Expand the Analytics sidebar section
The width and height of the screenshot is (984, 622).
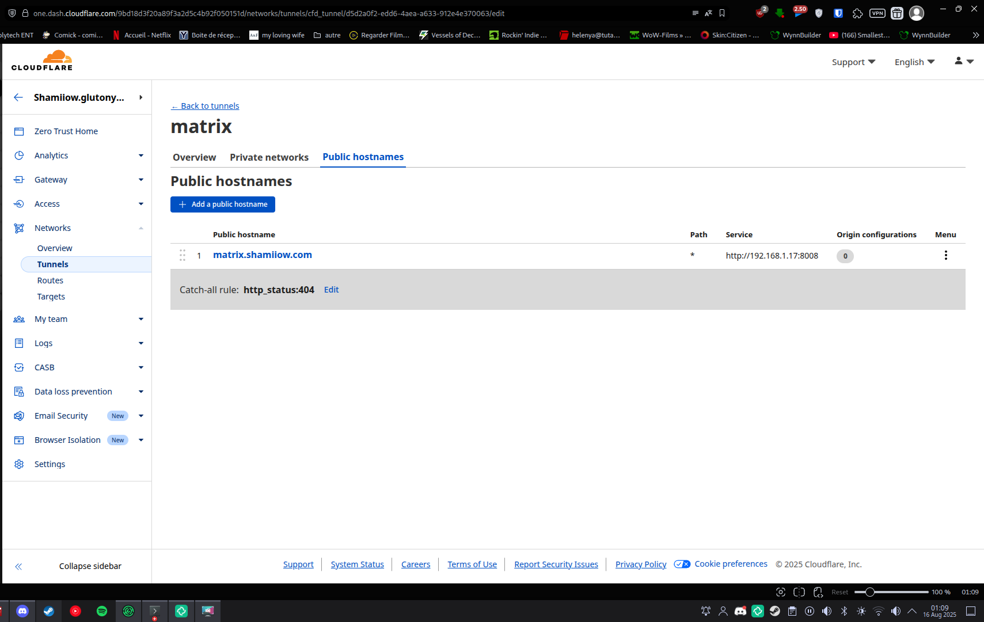coord(141,155)
